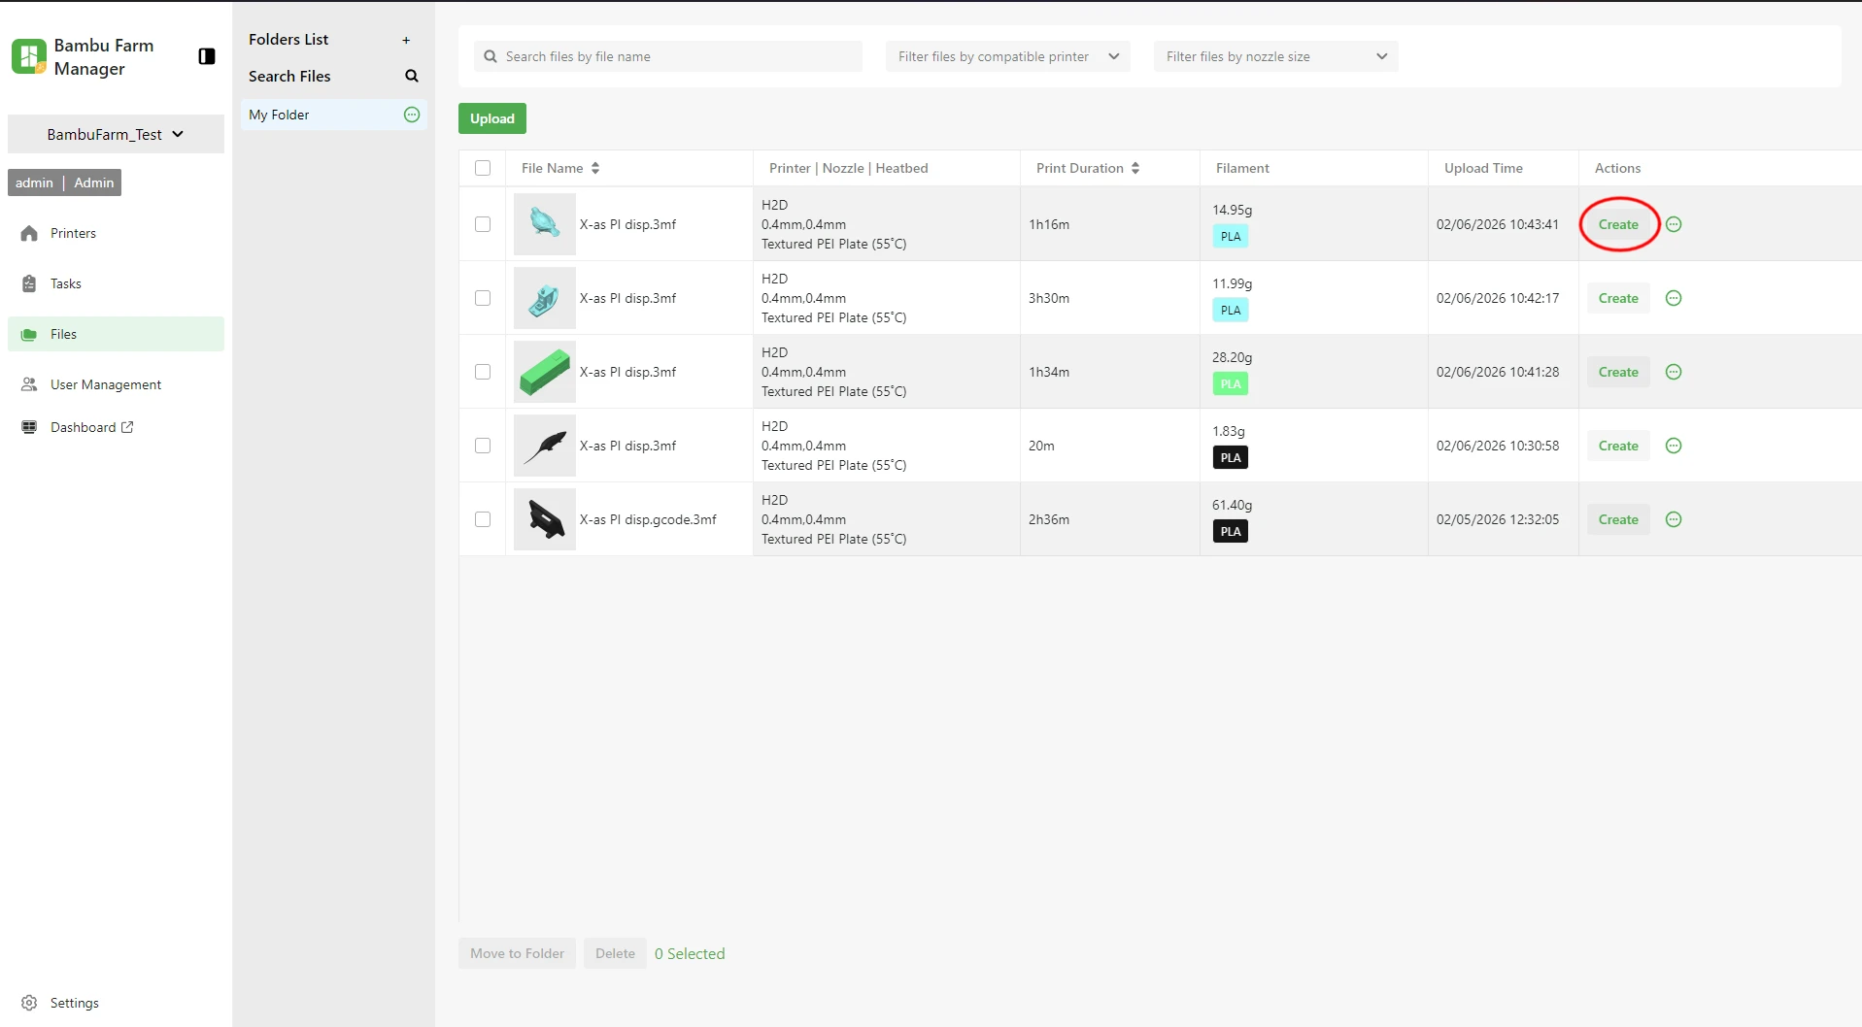The height and width of the screenshot is (1027, 1862).
Task: Open the Tasks section
Action: click(x=65, y=283)
